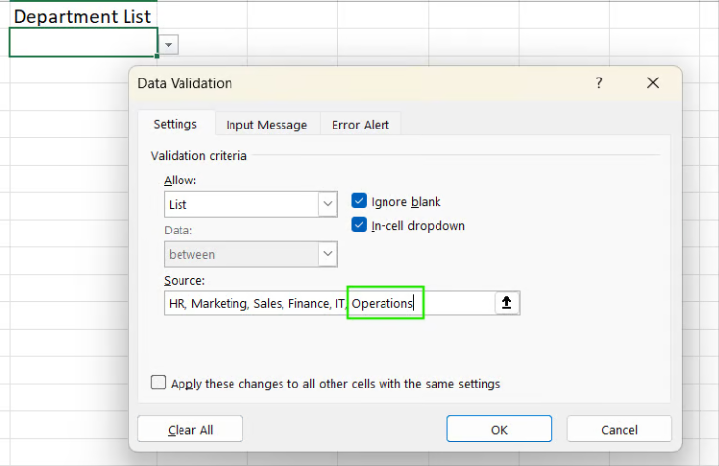Open the in-cell dropdown arrow under Department List
The width and height of the screenshot is (719, 466).
coord(169,44)
